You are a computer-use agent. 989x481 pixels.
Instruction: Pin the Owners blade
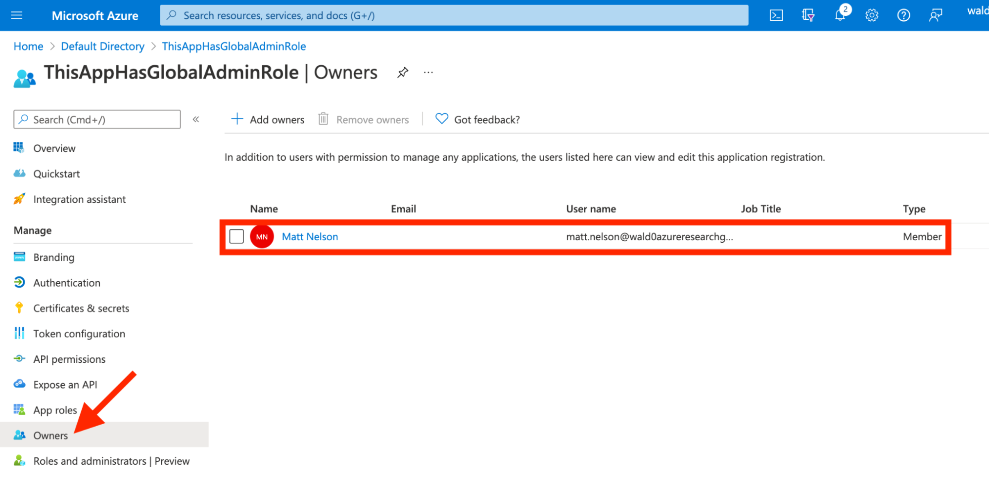point(403,73)
